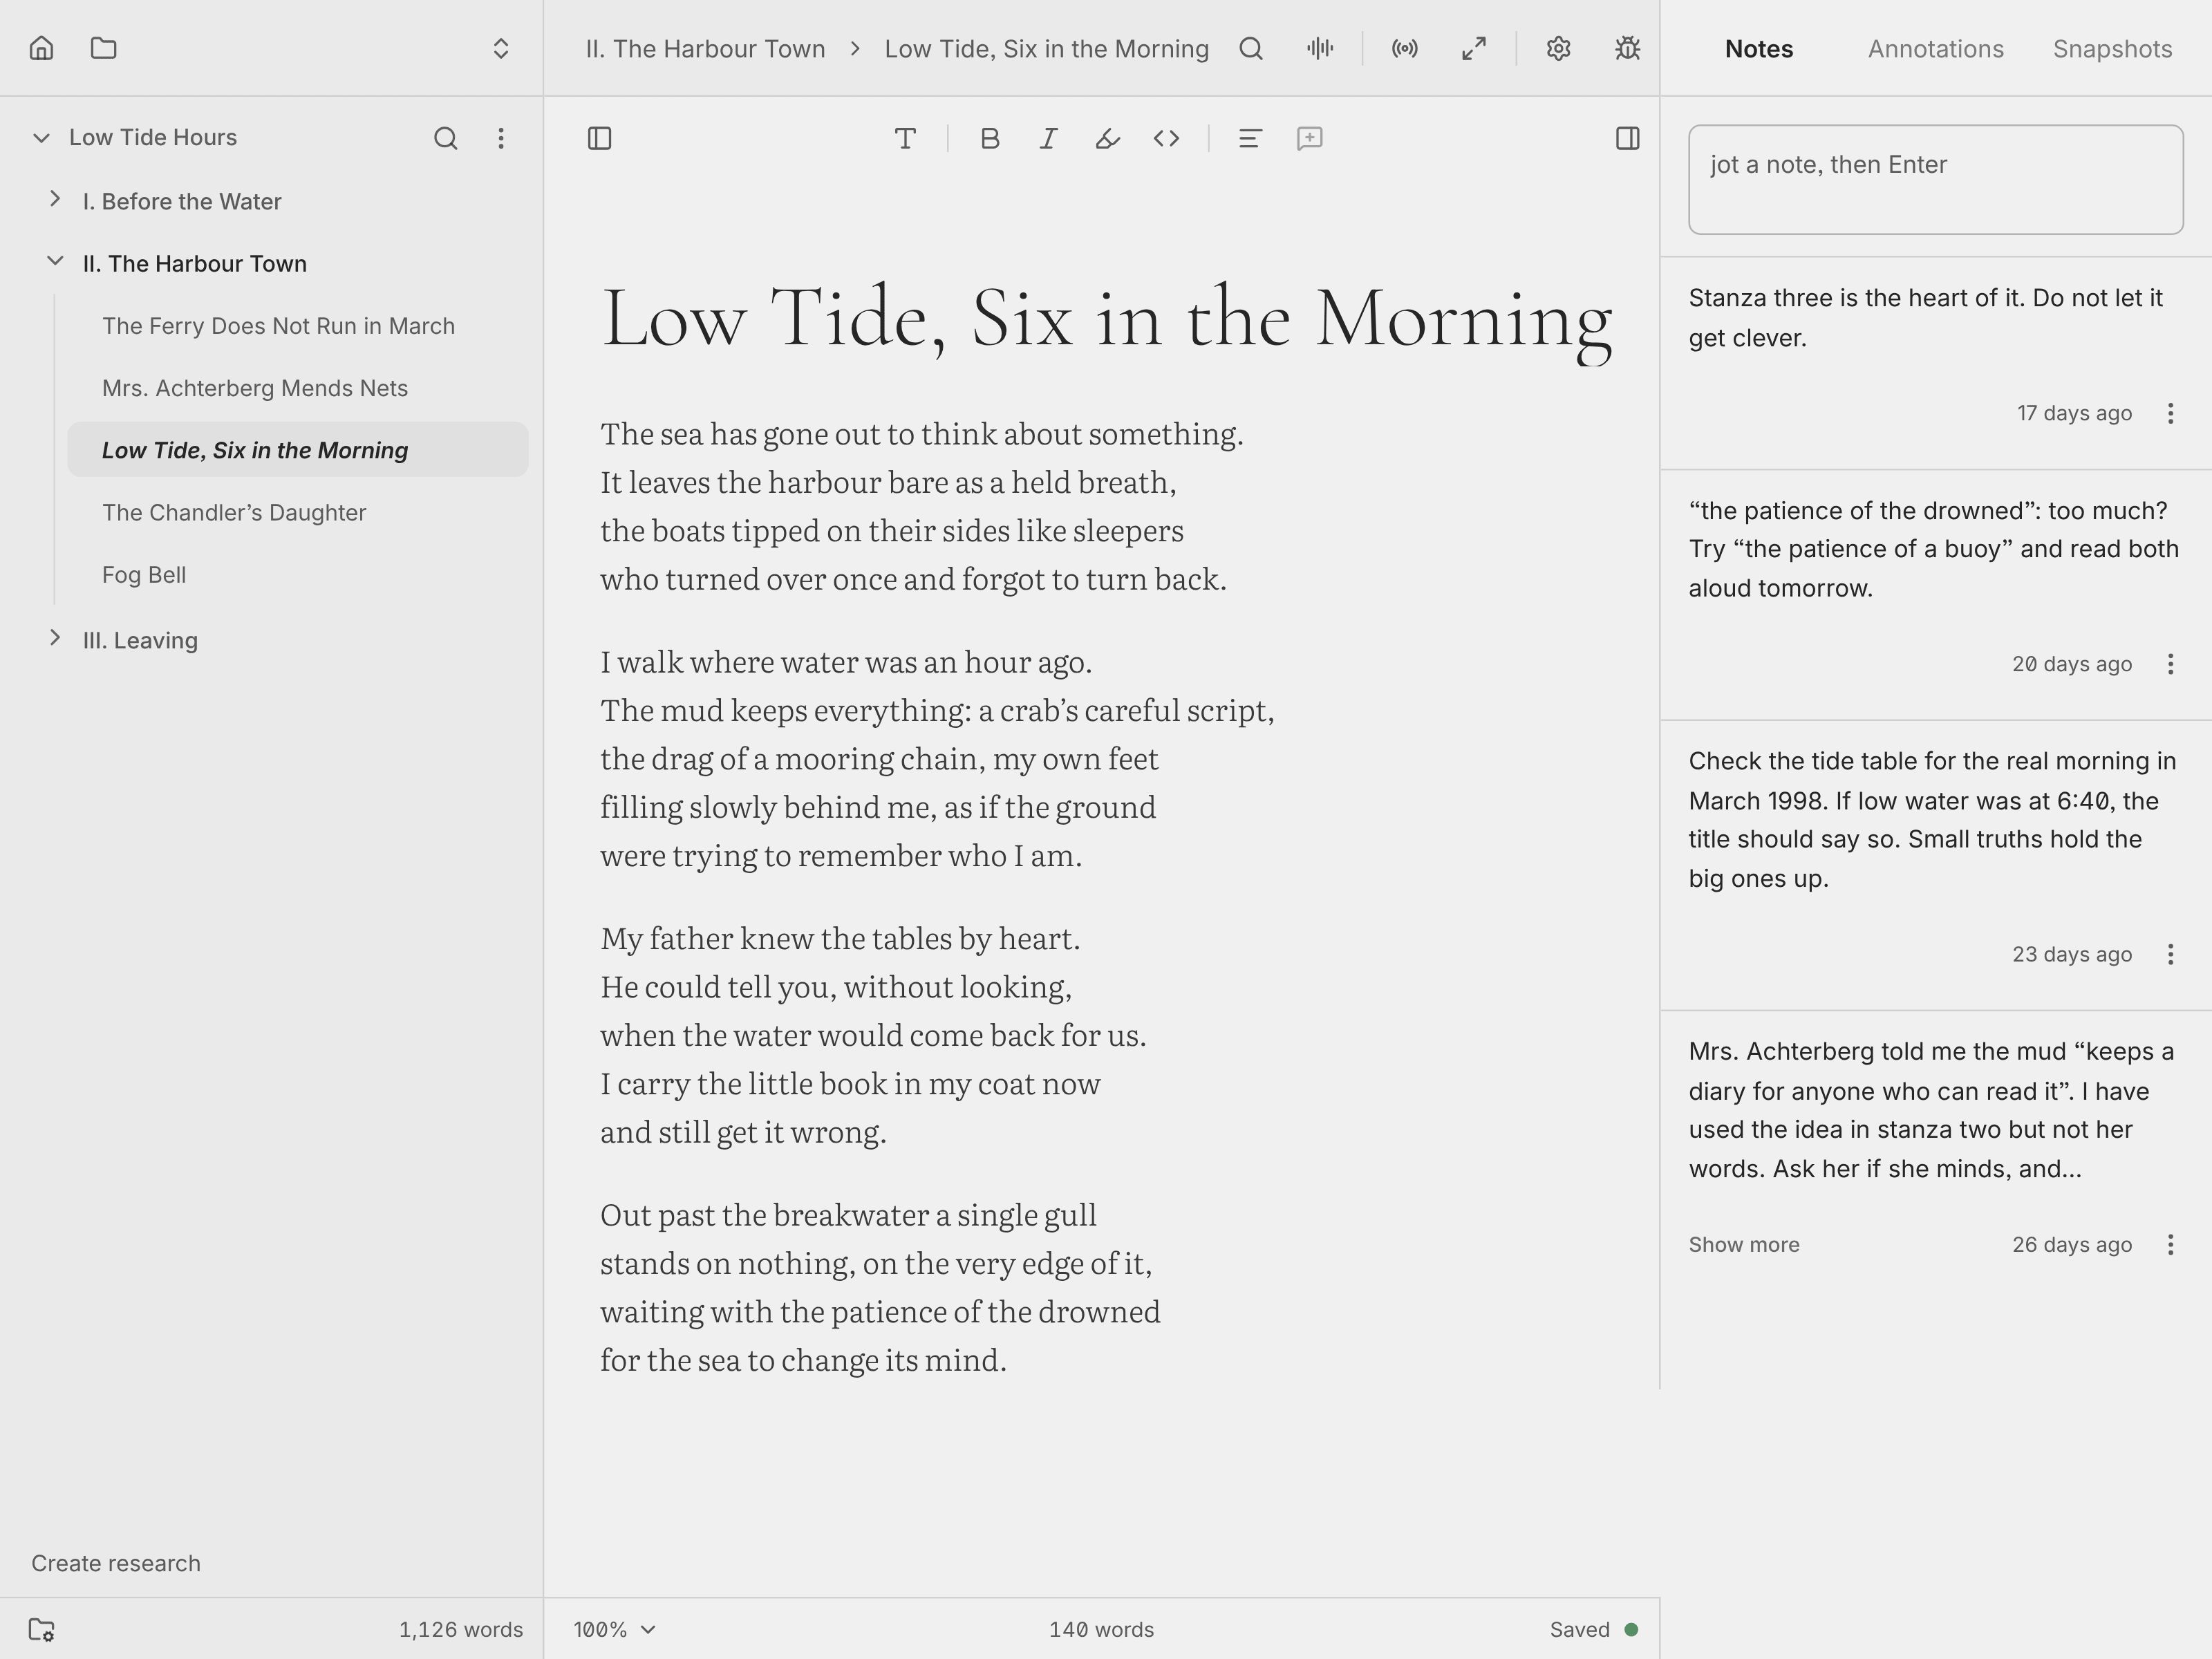The height and width of the screenshot is (1659, 2212).
Task: Click the line 'for the sea to change its mind.'
Action: [x=803, y=1360]
